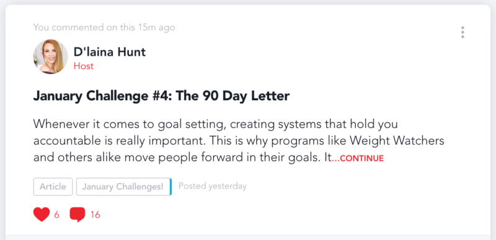The width and height of the screenshot is (496, 240).
Task: Click the You commented on this notice
Action: coord(104,27)
